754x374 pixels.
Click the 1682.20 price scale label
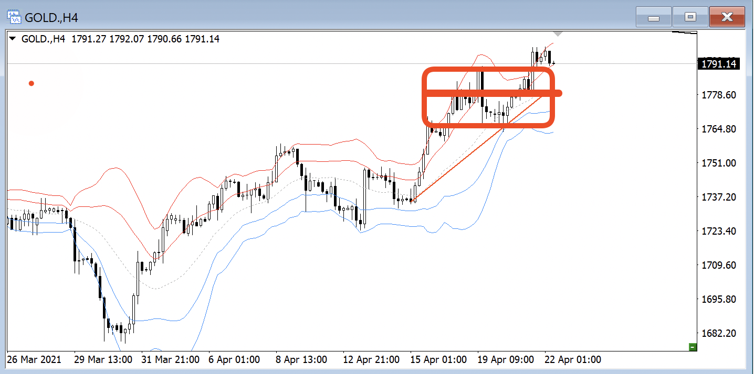pyautogui.click(x=716, y=334)
